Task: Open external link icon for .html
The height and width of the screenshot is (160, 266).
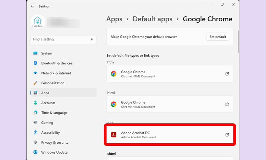Action: tap(227, 104)
